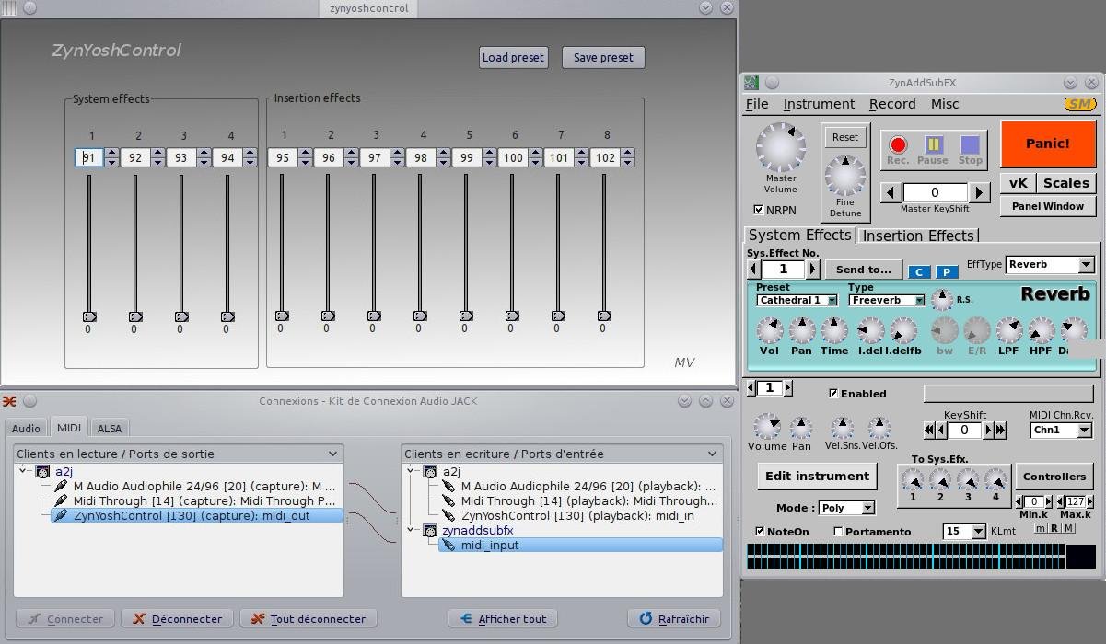Click the Déconnecter button
1106x644 pixels.
179,618
